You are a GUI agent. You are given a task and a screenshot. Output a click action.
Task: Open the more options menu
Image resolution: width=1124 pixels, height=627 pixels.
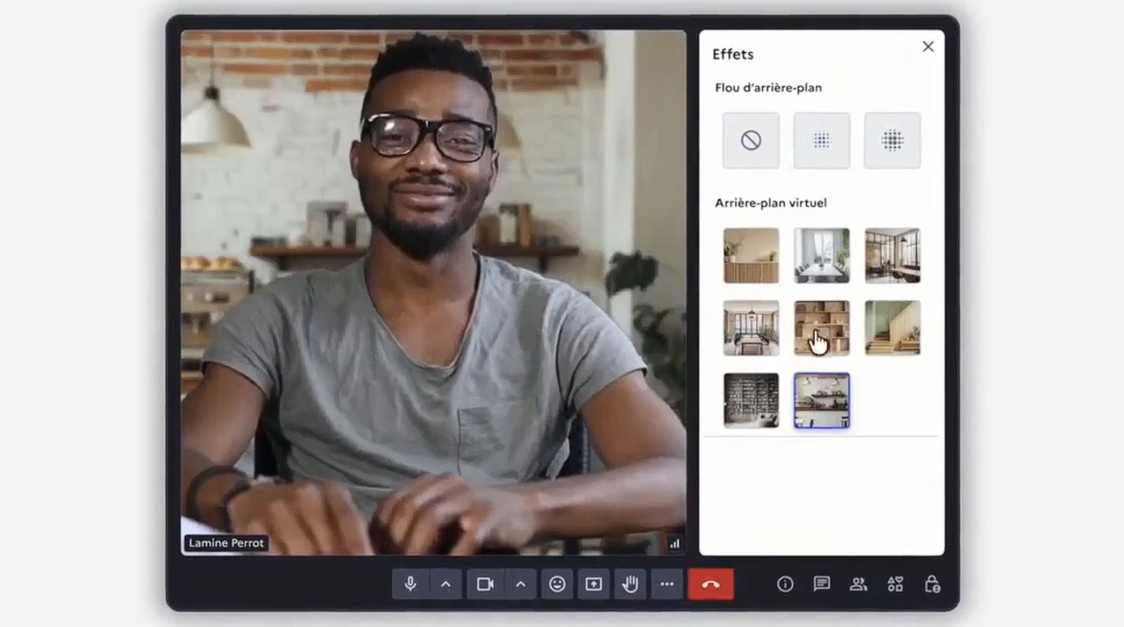click(x=667, y=584)
